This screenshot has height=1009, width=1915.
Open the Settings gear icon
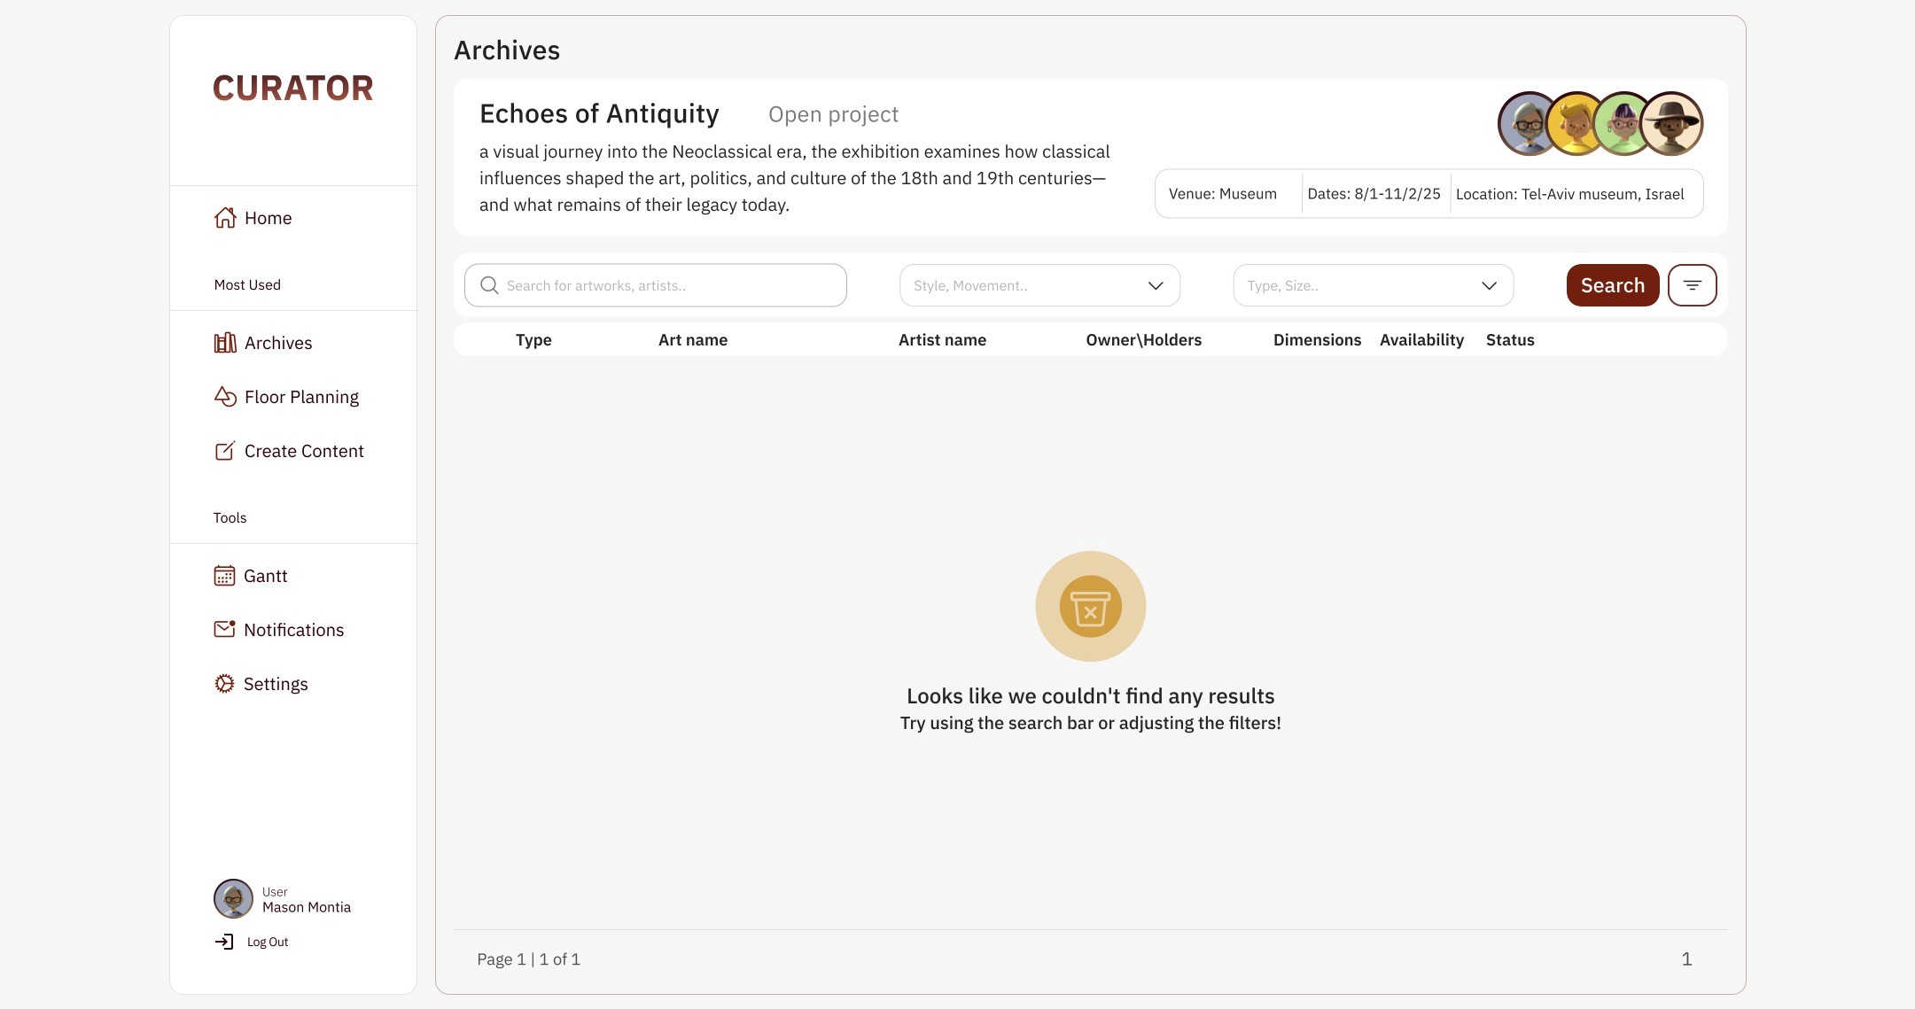[x=225, y=684]
